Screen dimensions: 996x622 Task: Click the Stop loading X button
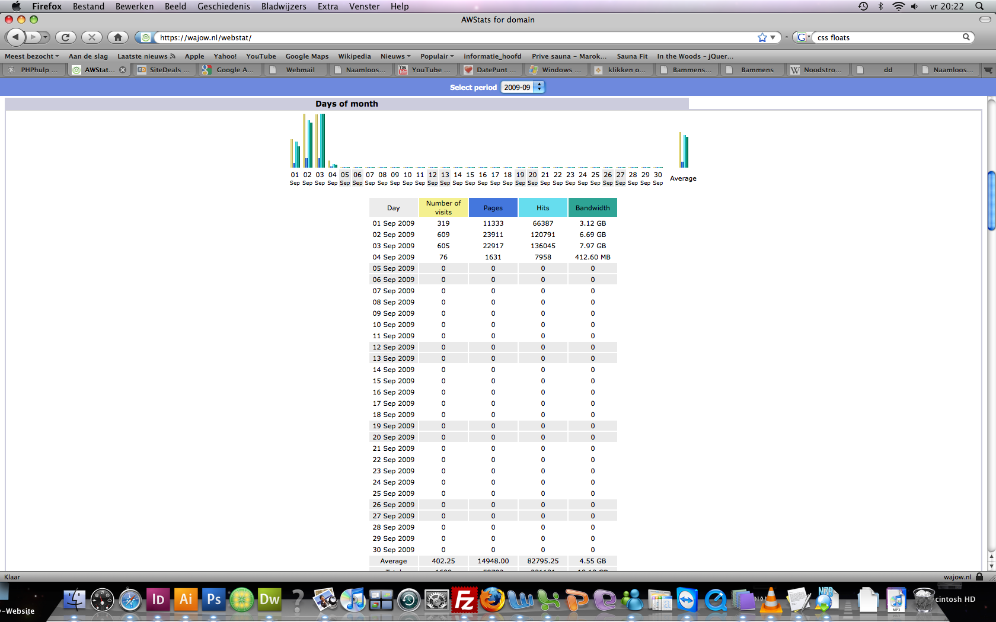(92, 37)
